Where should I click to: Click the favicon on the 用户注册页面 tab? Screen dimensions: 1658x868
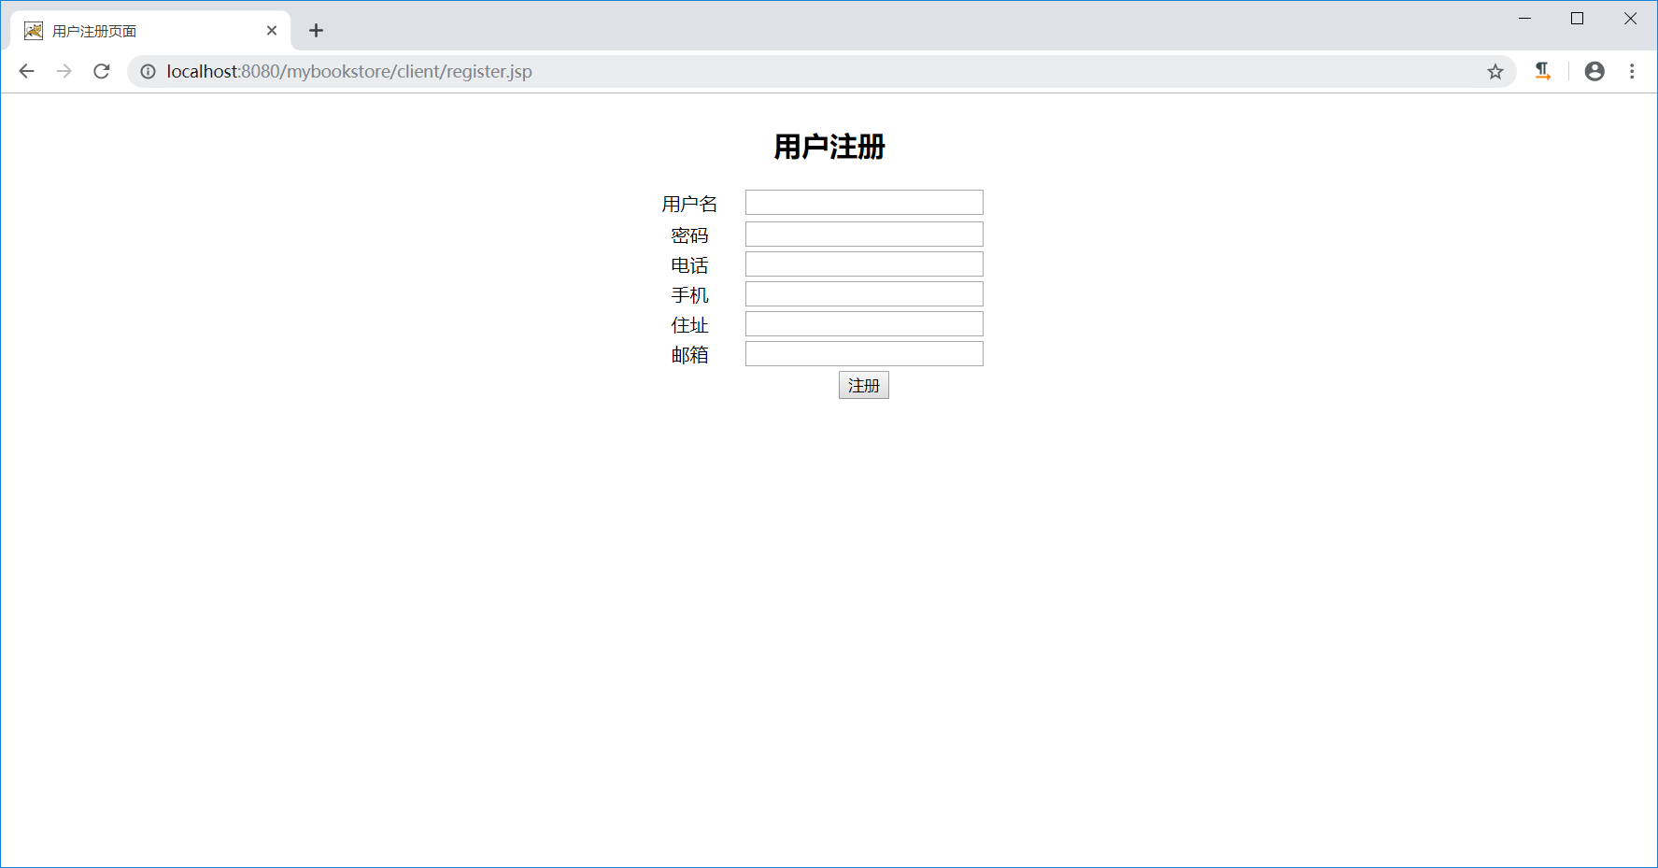click(34, 31)
